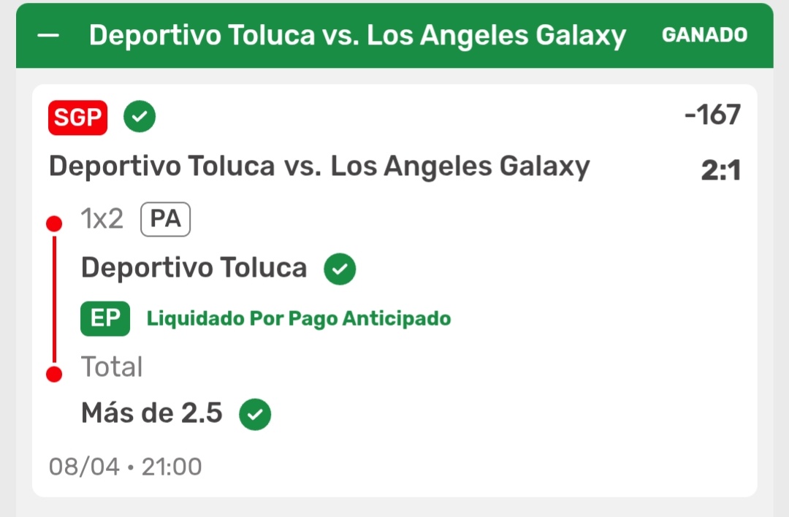Click checkmark next to Más de 2.5
The width and height of the screenshot is (789, 517).
pyautogui.click(x=255, y=415)
